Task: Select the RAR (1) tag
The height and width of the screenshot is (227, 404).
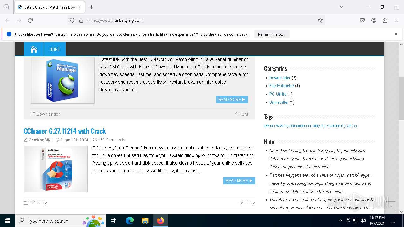Action: tap(282, 126)
